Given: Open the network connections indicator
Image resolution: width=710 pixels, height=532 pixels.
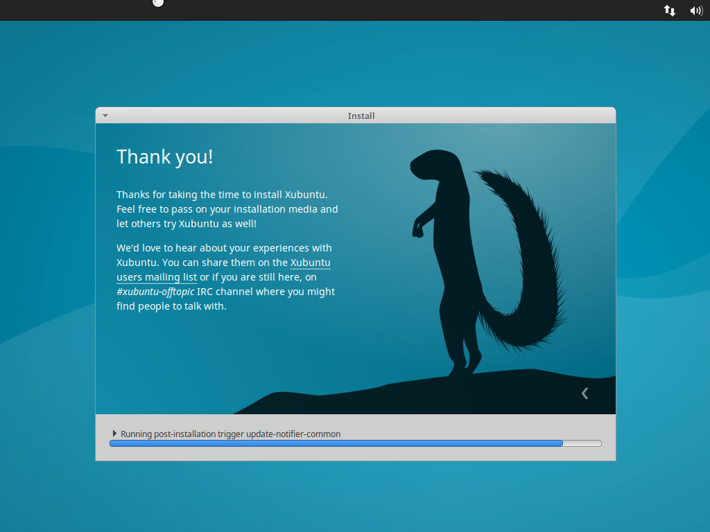Looking at the screenshot, I should (670, 10).
